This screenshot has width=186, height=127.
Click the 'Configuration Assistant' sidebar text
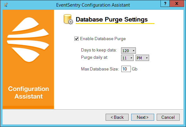click(x=28, y=93)
